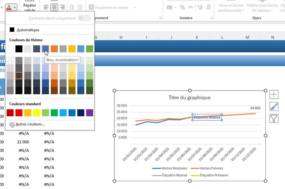Viewport: 285px width, 189px height.
Task: Click the accounting number format icon
Action: click(169, 7)
